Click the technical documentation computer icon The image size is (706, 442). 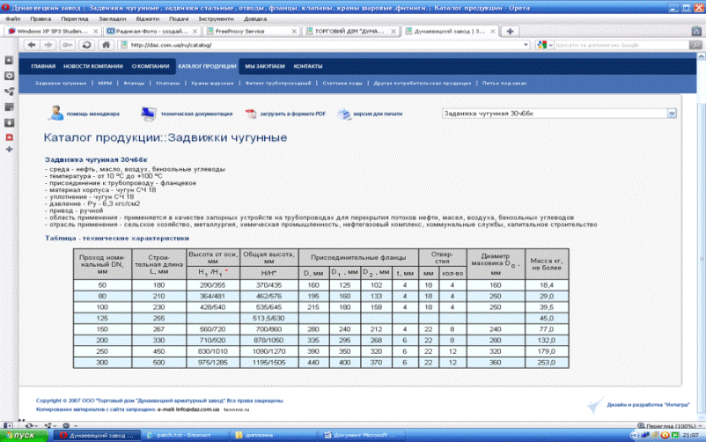pyautogui.click(x=150, y=113)
